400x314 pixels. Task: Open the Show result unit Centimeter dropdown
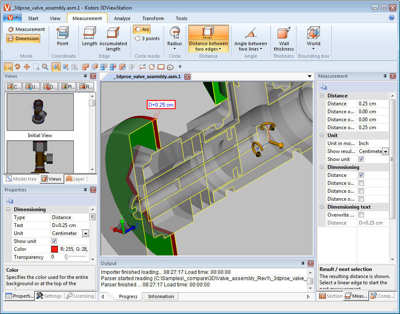coord(385,151)
